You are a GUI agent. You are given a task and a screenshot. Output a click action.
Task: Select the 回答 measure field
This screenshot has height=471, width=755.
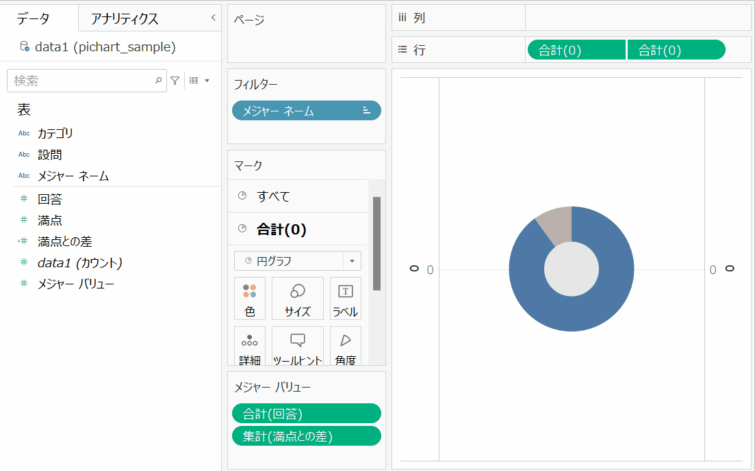[49, 199]
